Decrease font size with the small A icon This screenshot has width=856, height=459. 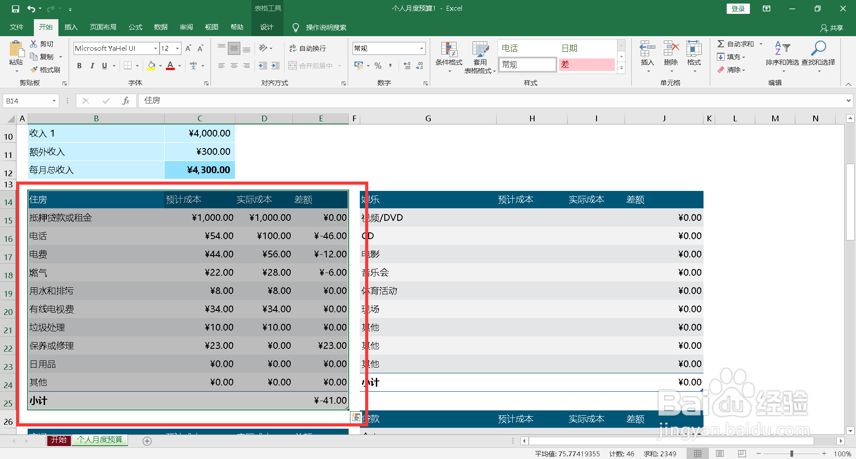(201, 48)
